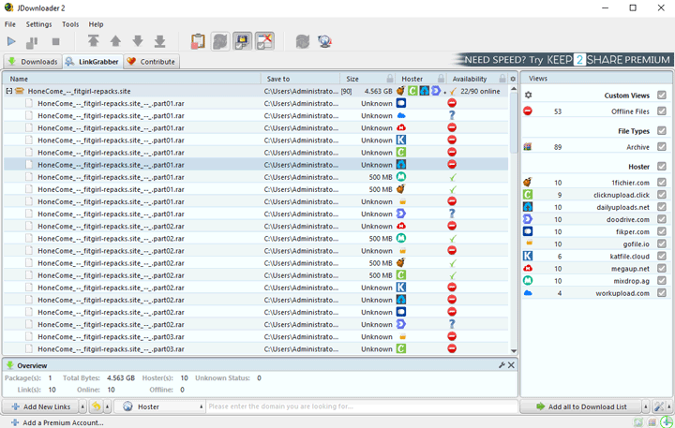The height and width of the screenshot is (428, 675).
Task: Move selection up with the up arrow icon
Action: point(115,41)
